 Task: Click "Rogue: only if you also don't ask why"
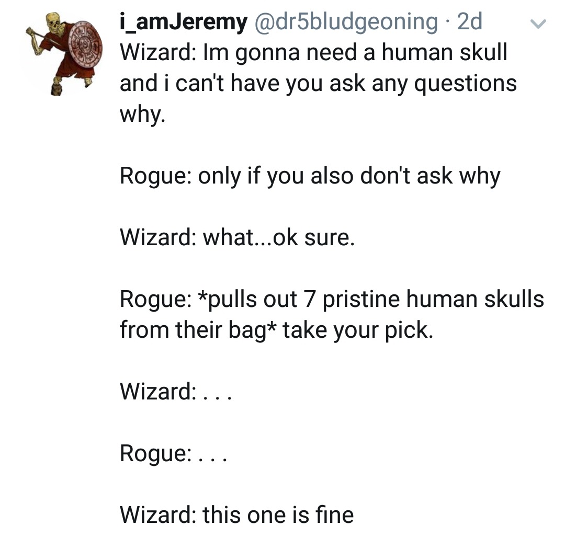point(310,176)
